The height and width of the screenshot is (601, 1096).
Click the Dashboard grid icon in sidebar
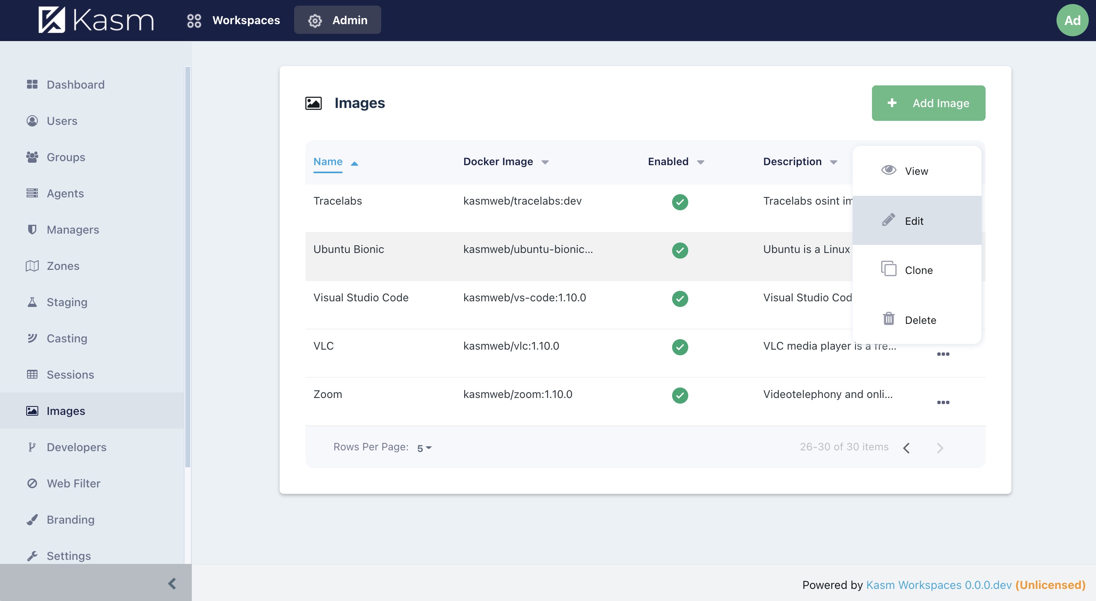point(32,84)
